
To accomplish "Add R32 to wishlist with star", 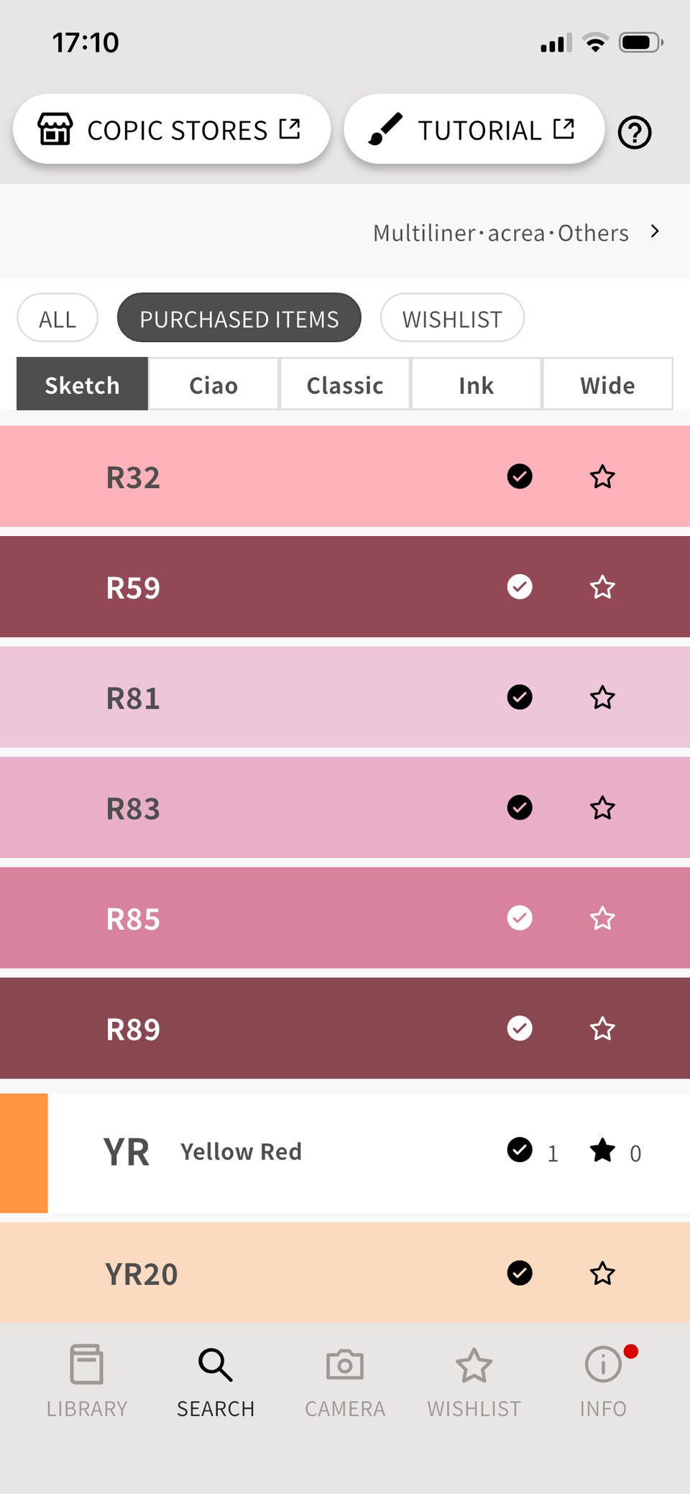I will 602,476.
